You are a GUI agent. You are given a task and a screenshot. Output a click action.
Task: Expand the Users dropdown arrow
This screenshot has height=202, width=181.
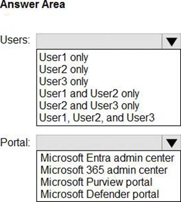(171, 41)
